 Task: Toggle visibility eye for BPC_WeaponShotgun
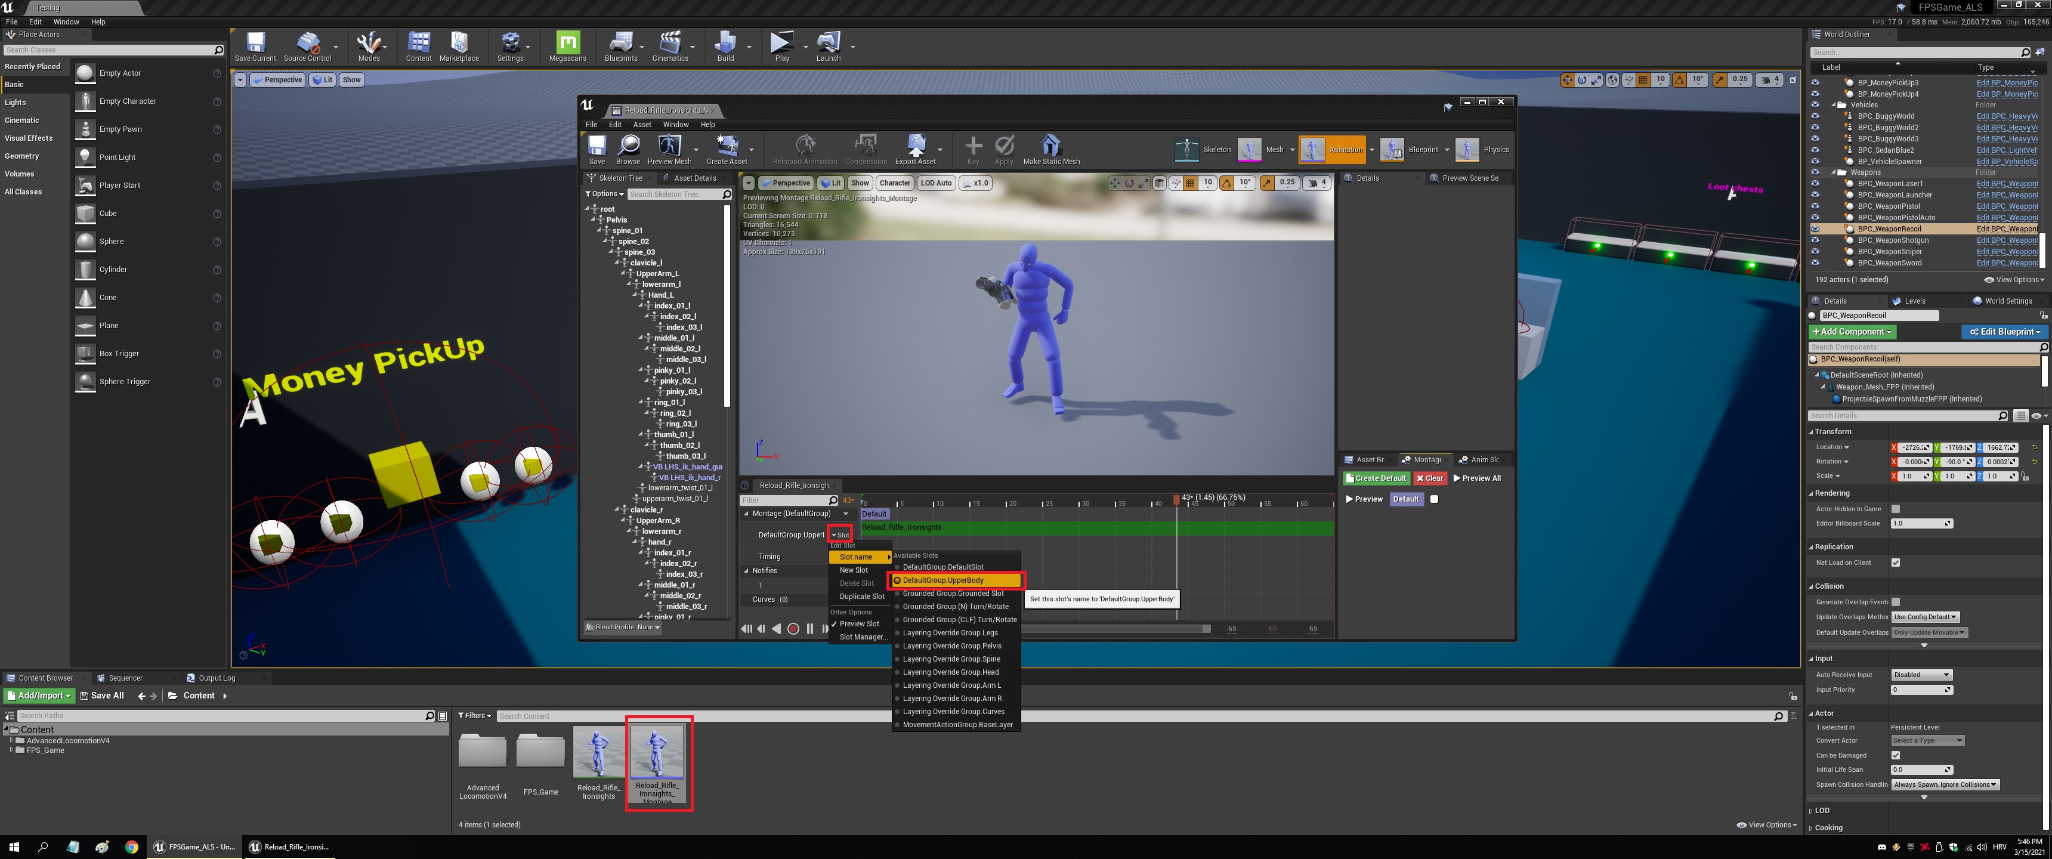(x=1815, y=240)
